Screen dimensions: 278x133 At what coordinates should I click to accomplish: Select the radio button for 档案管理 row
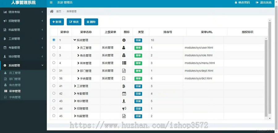pyautogui.click(x=54, y=116)
